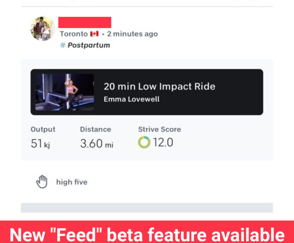Click the 51 kj output value
Image resolution: width=294 pixels, height=243 pixels.
(40, 143)
